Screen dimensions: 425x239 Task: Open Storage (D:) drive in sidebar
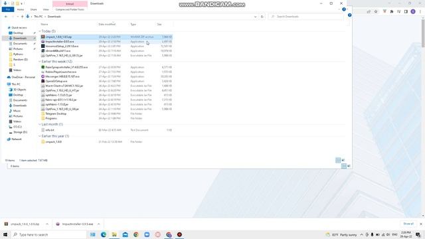tap(20, 132)
